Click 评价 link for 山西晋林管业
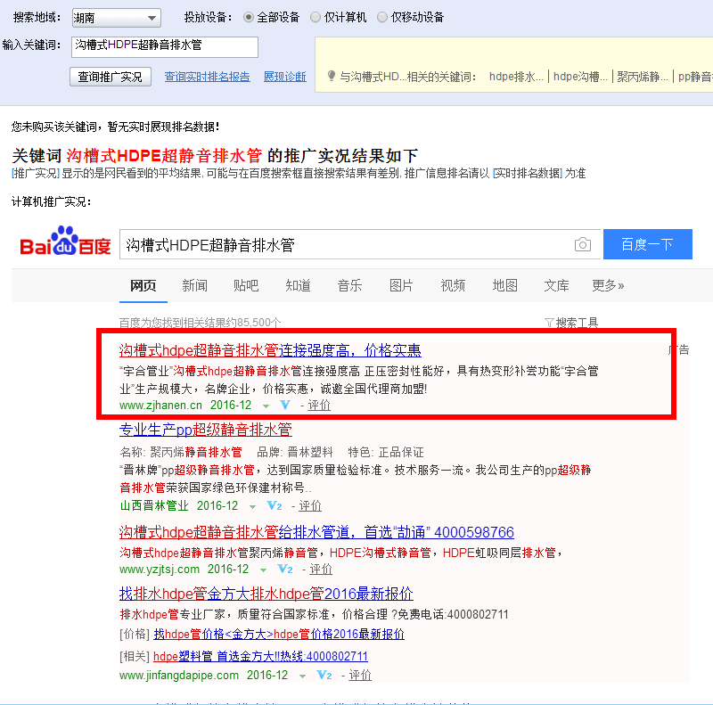The height and width of the screenshot is (705, 713). click(x=310, y=505)
